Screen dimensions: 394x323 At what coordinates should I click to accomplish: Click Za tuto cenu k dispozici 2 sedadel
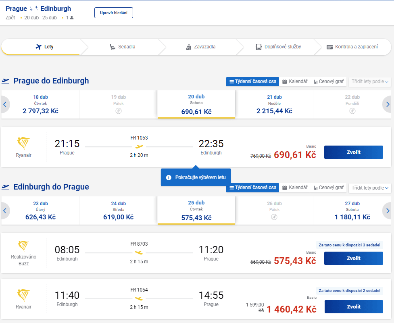[x=350, y=291]
